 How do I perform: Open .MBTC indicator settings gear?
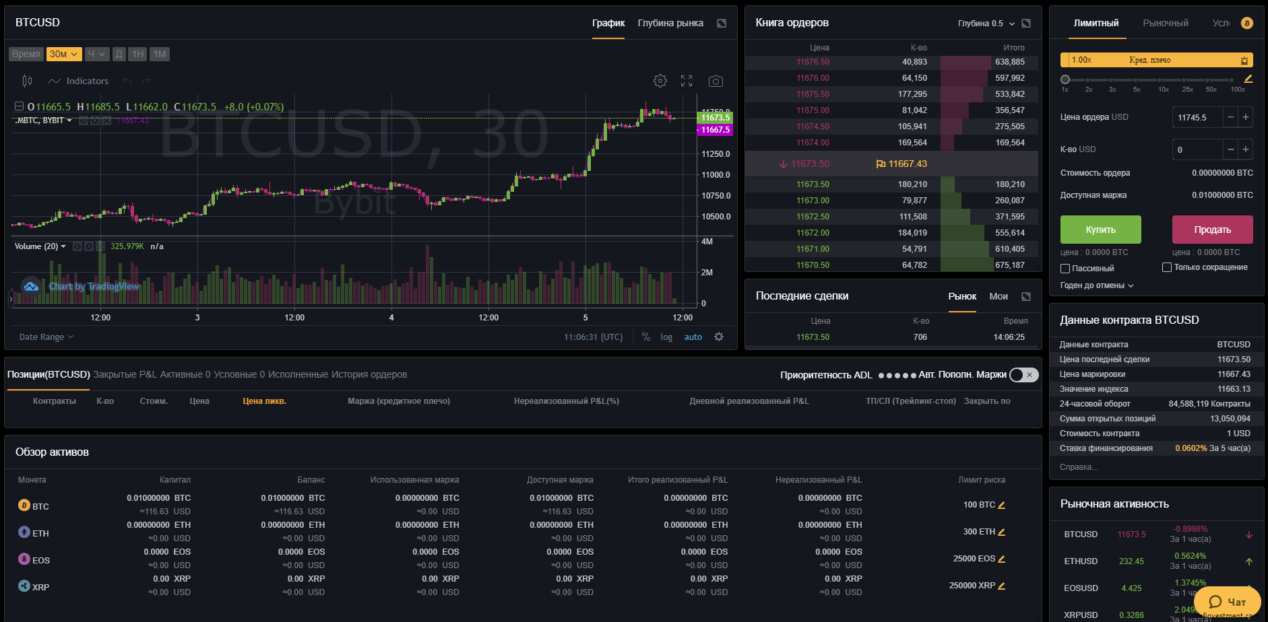pos(95,120)
